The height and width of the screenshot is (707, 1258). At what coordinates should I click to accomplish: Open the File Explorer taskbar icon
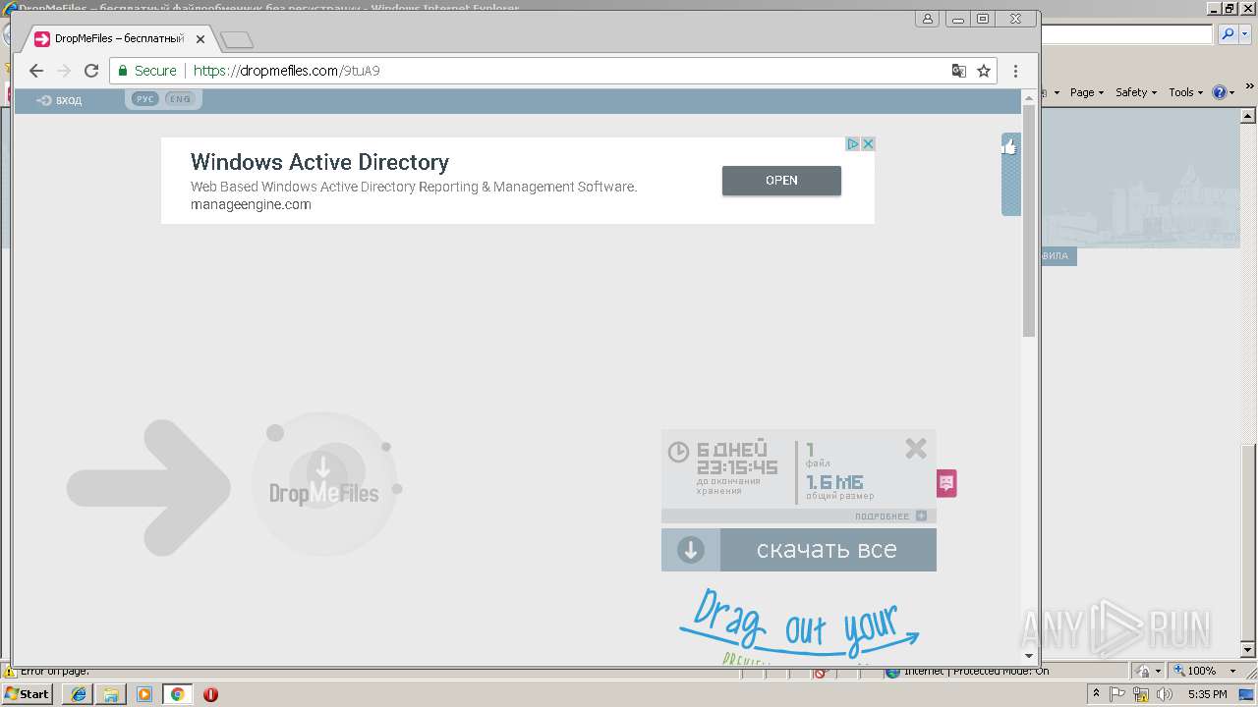coord(111,694)
